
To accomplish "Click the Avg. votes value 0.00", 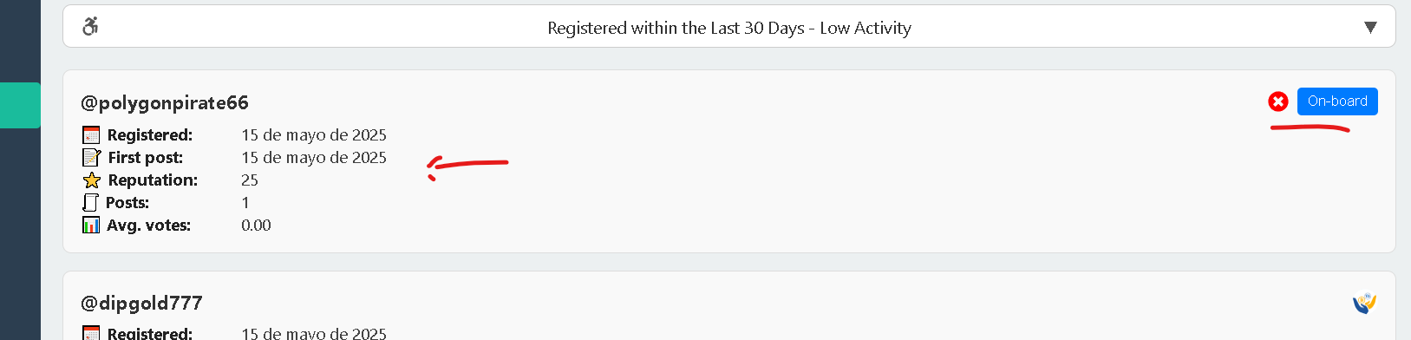I will point(256,225).
